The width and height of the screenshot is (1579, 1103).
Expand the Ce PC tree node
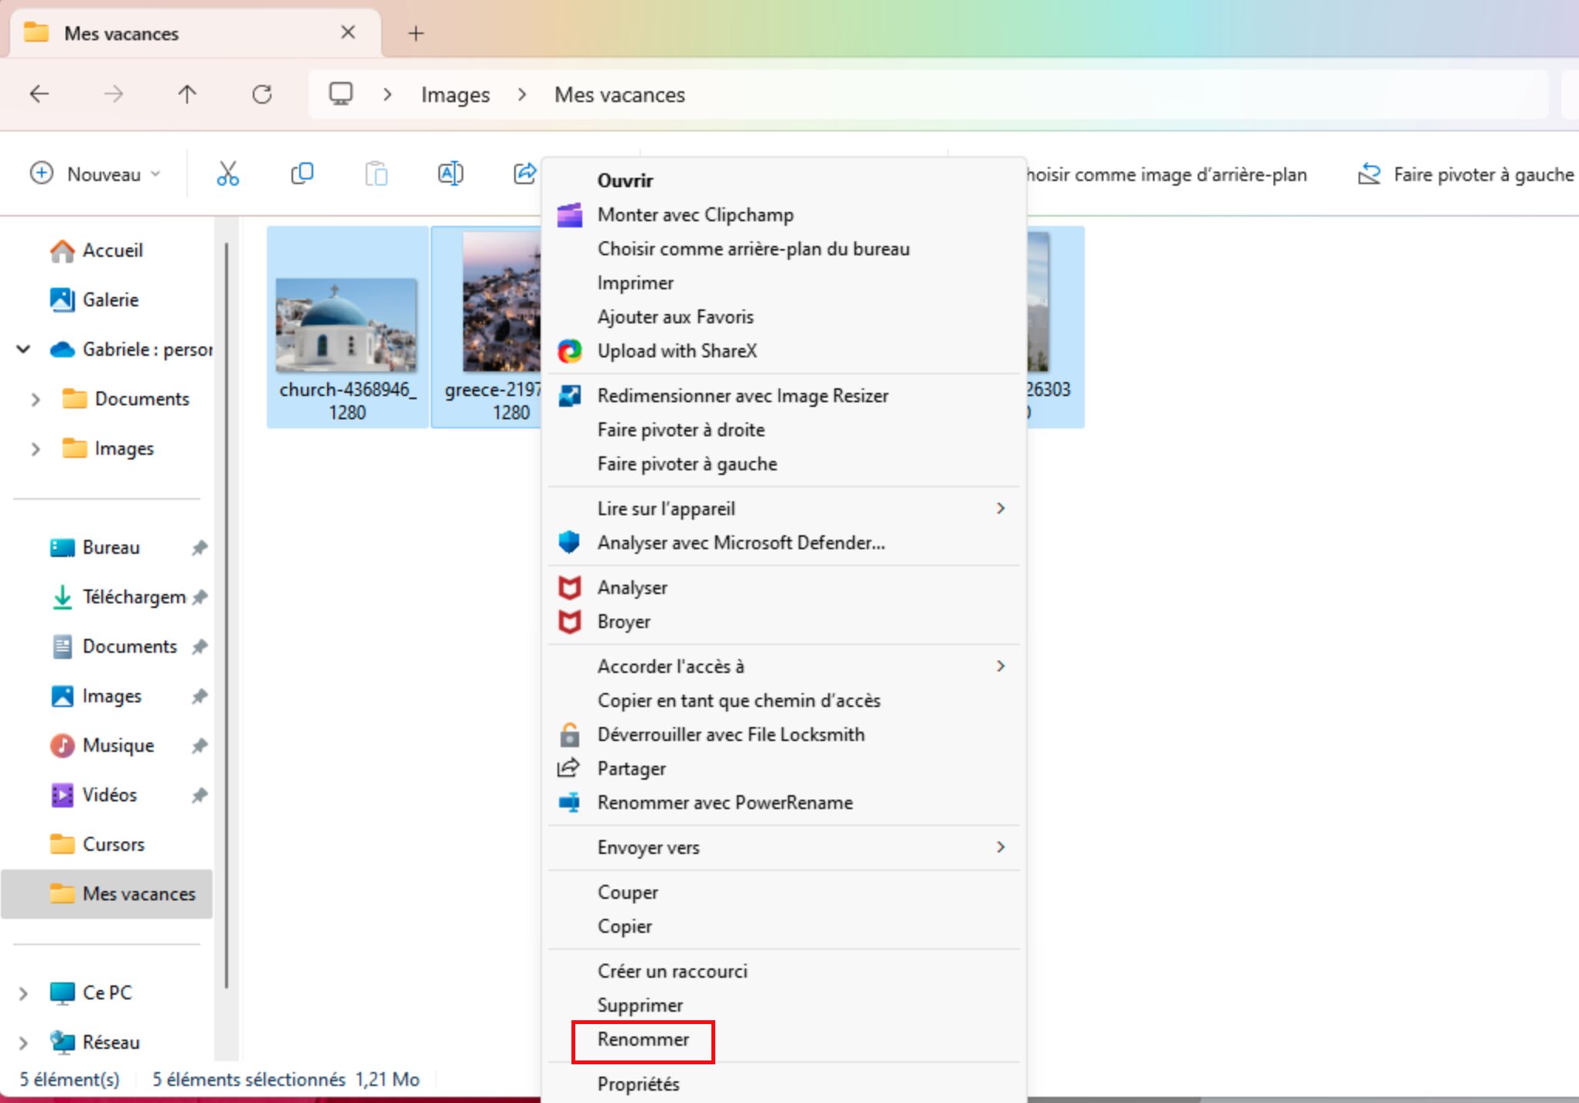[23, 993]
